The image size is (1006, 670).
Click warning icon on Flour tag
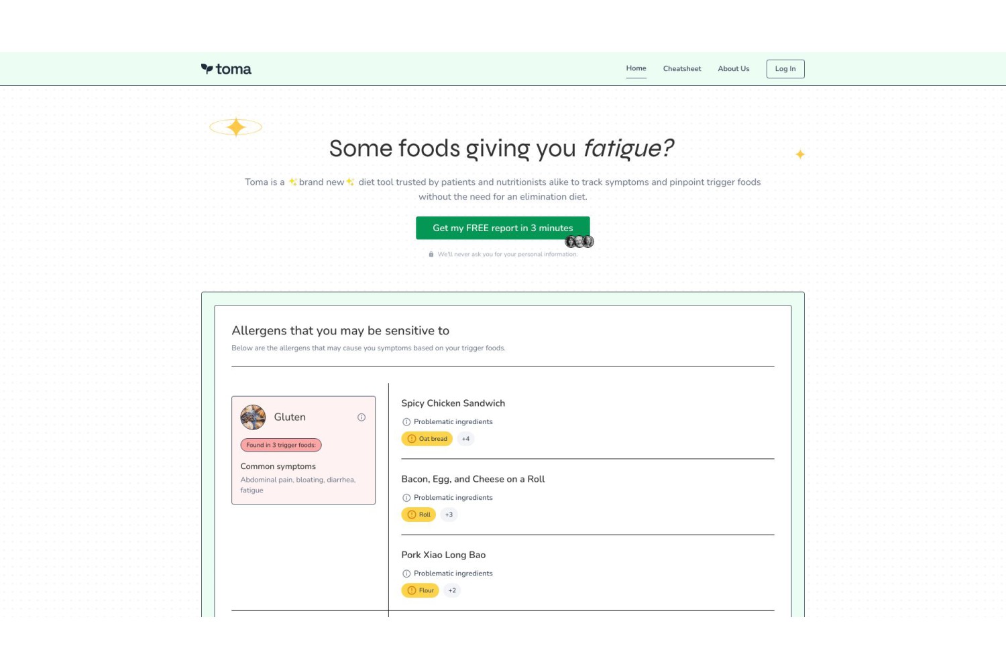(x=412, y=590)
